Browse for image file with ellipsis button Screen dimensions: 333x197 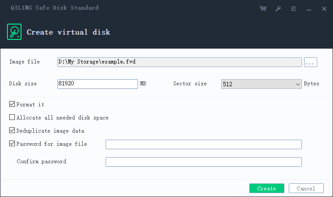click(311, 62)
